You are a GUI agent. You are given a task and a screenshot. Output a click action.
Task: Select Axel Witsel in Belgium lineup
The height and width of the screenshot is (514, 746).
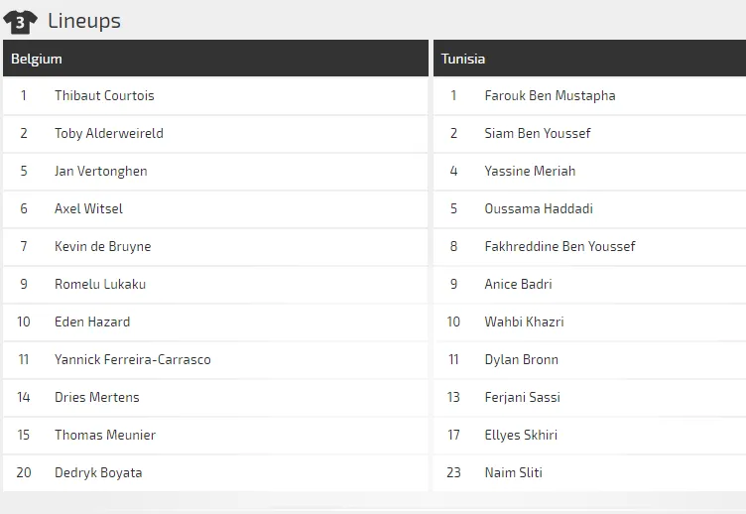tap(88, 209)
